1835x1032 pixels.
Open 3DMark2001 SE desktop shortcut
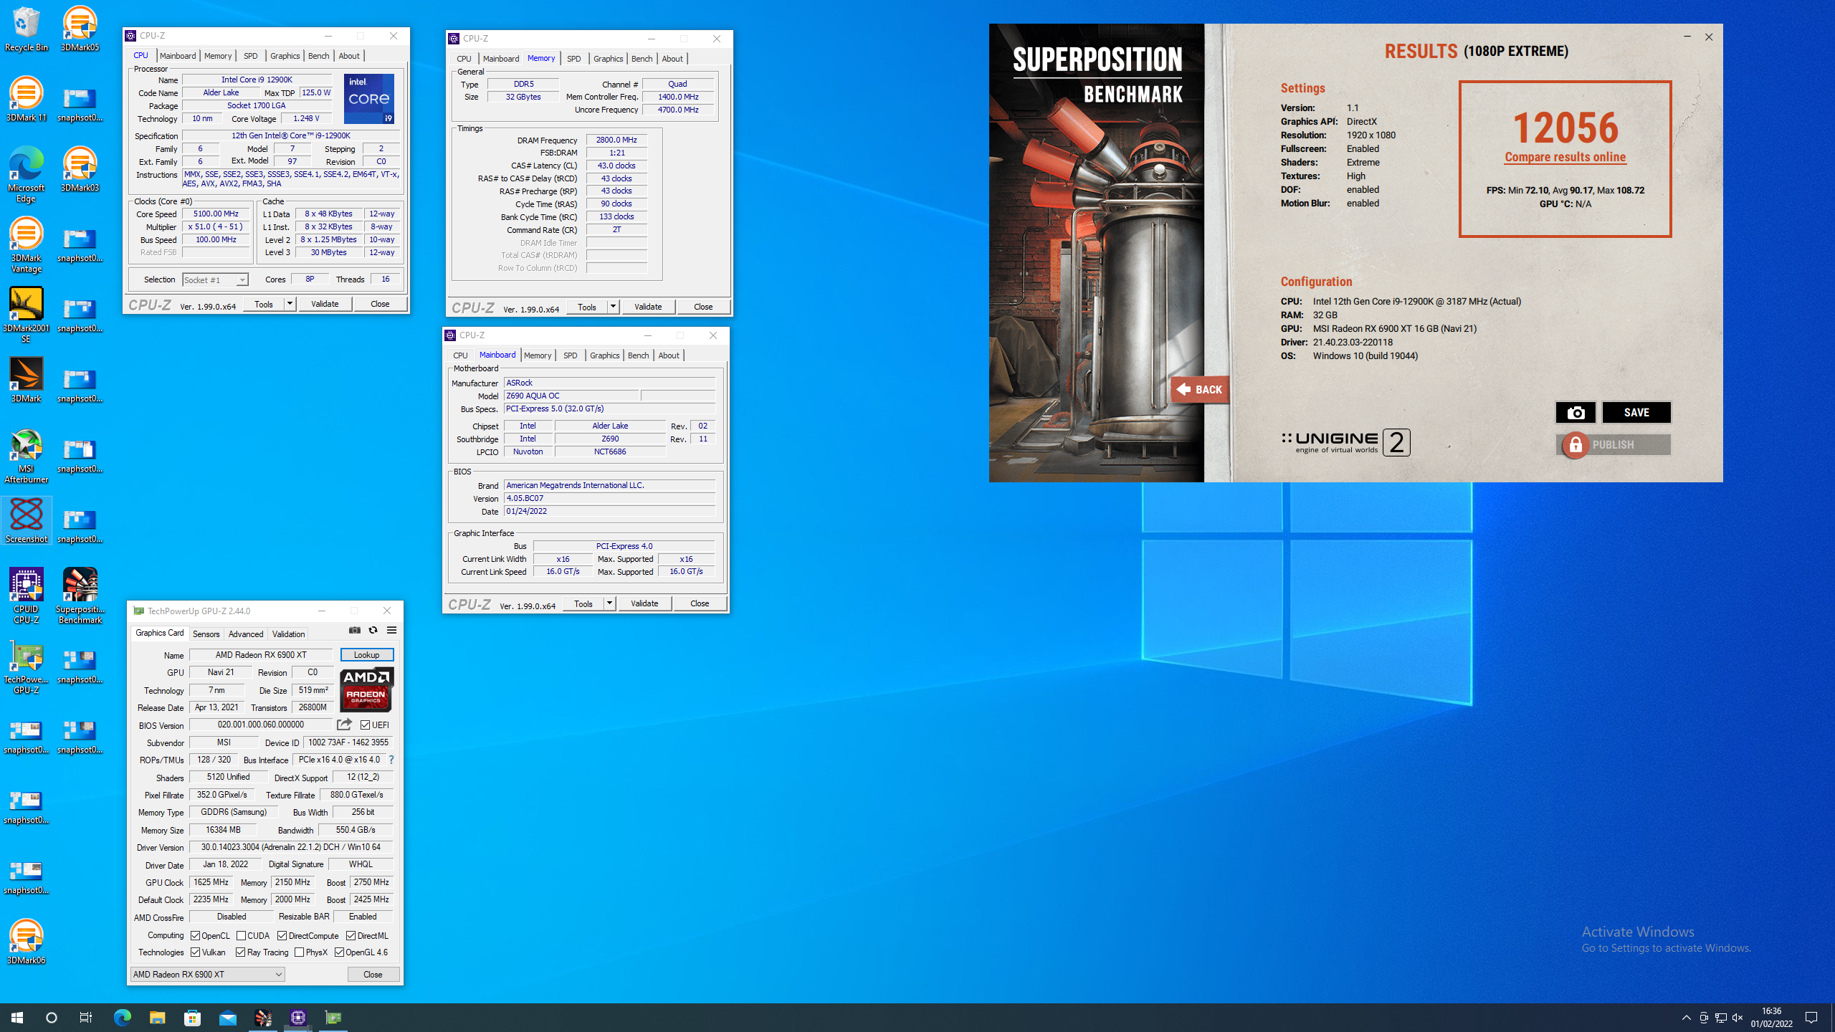(x=27, y=315)
